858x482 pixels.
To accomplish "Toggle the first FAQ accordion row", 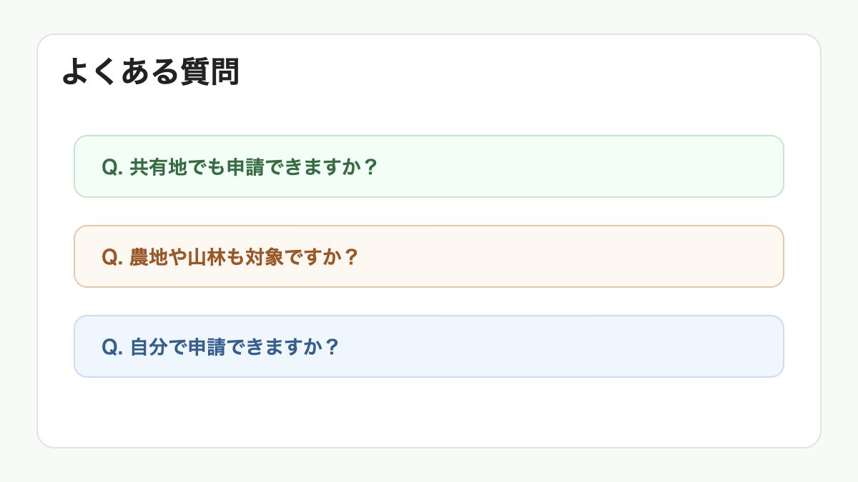I will click(429, 166).
